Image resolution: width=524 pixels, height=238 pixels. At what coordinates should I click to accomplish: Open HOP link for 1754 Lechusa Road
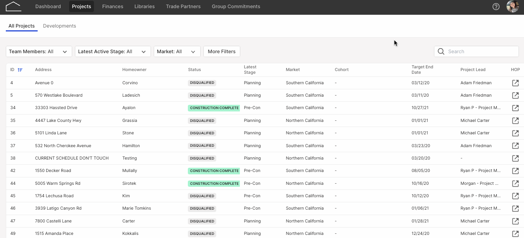(515, 196)
